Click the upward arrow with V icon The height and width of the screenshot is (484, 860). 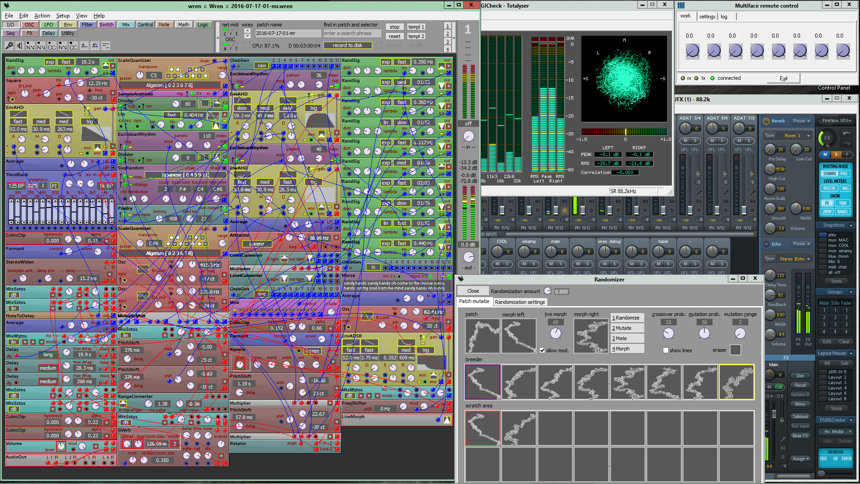tap(95, 45)
